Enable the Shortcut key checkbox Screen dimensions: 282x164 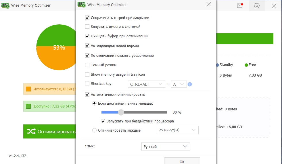(87, 83)
